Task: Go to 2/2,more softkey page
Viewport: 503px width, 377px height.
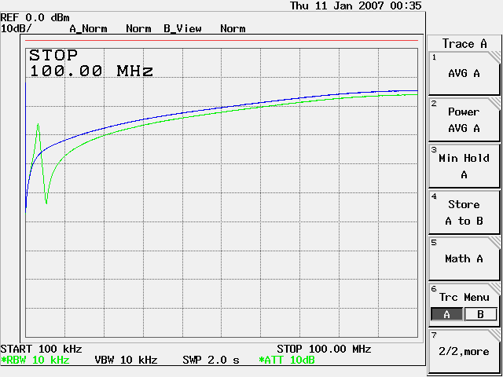Action: tap(464, 351)
